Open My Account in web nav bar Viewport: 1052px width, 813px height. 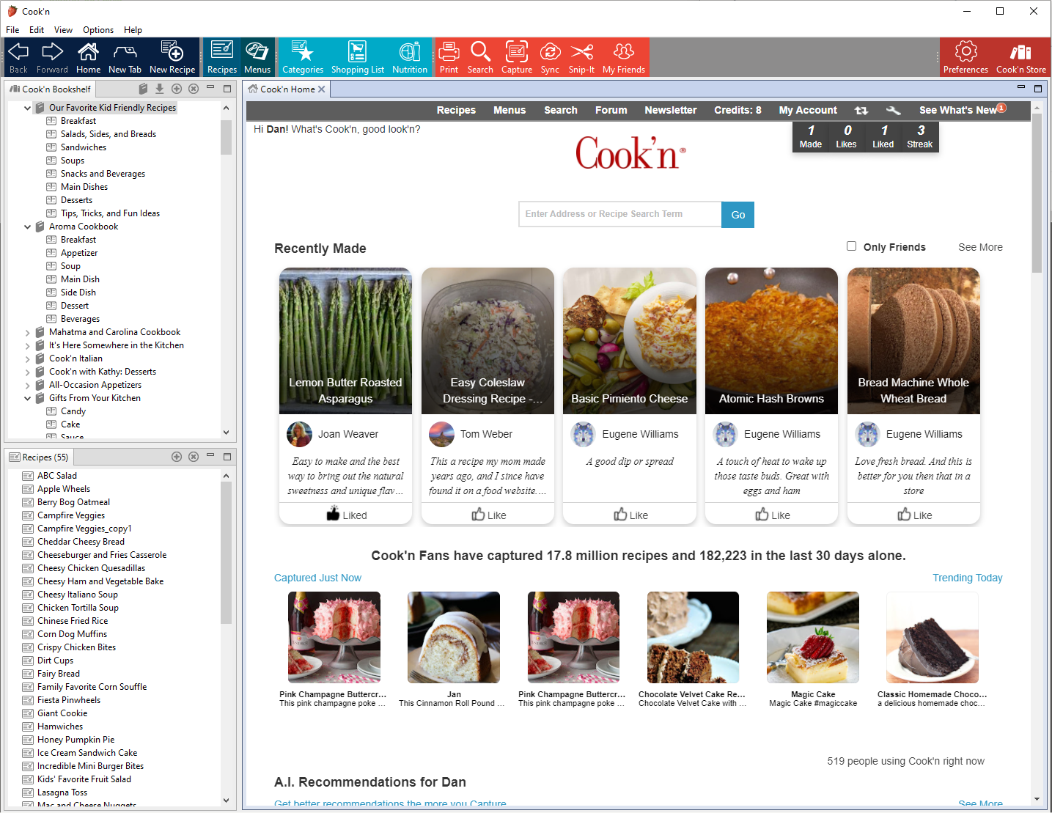tap(808, 110)
